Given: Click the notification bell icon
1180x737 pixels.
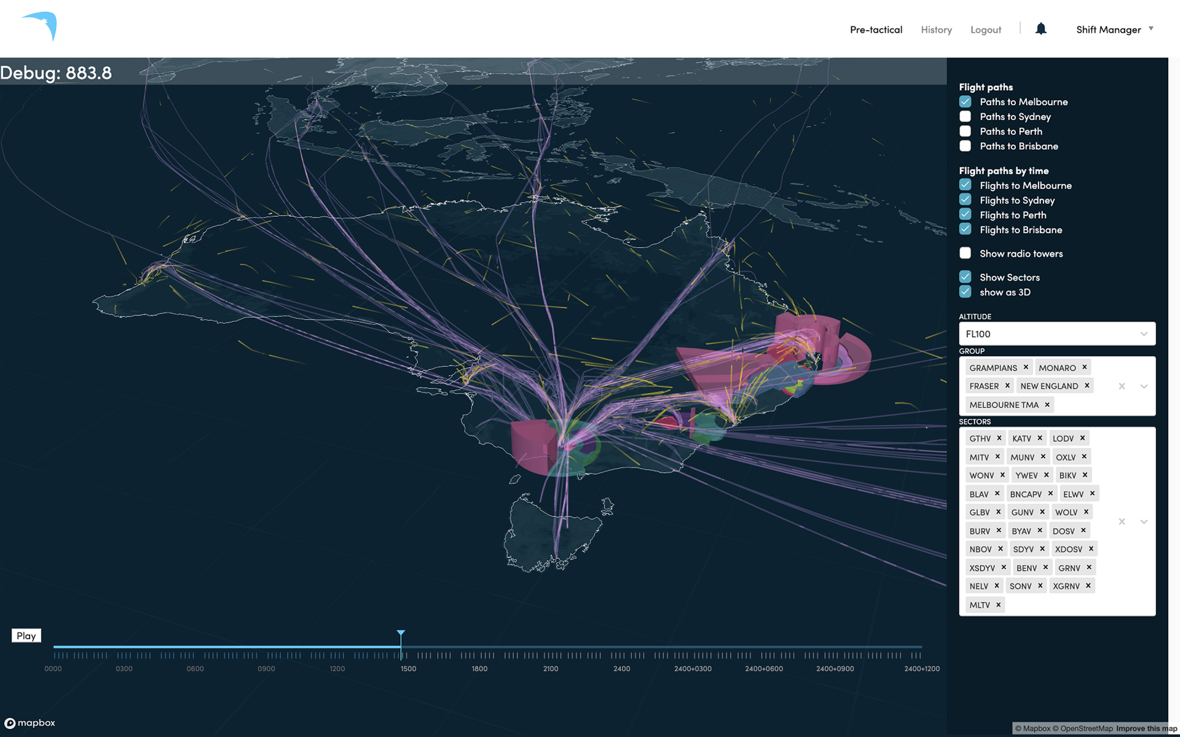Looking at the screenshot, I should 1040,29.
